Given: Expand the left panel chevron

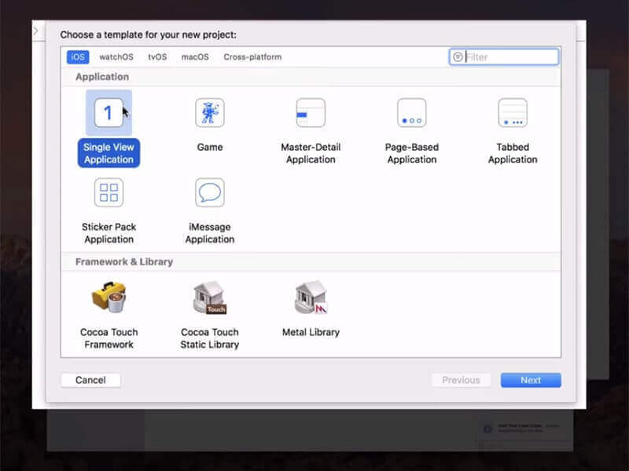Looking at the screenshot, I should click(x=35, y=31).
